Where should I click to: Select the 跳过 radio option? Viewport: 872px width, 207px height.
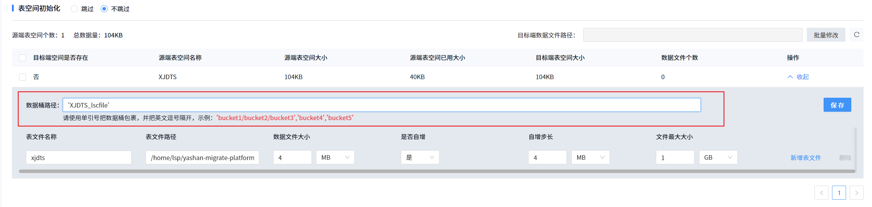tap(74, 9)
